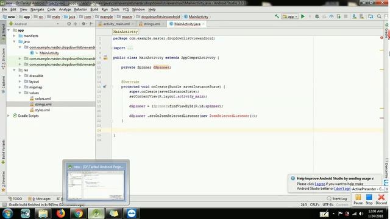Expand the mipmap folder
This screenshot has height=219, width=390.
(x=20, y=87)
